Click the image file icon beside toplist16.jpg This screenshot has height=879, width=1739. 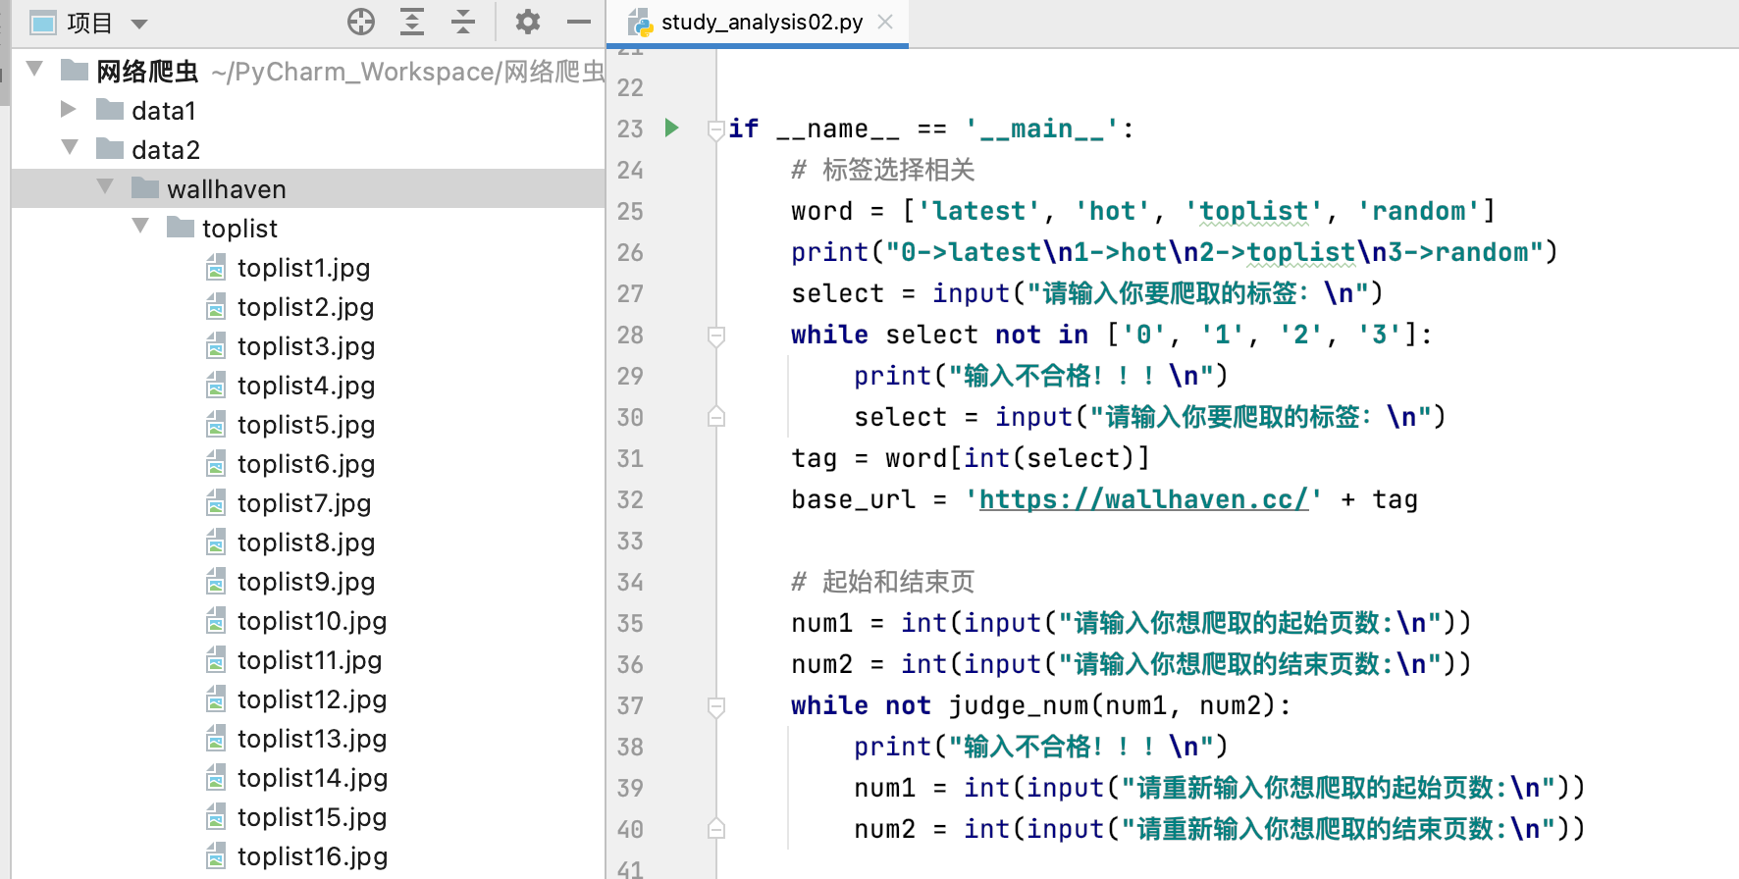pyautogui.click(x=216, y=856)
